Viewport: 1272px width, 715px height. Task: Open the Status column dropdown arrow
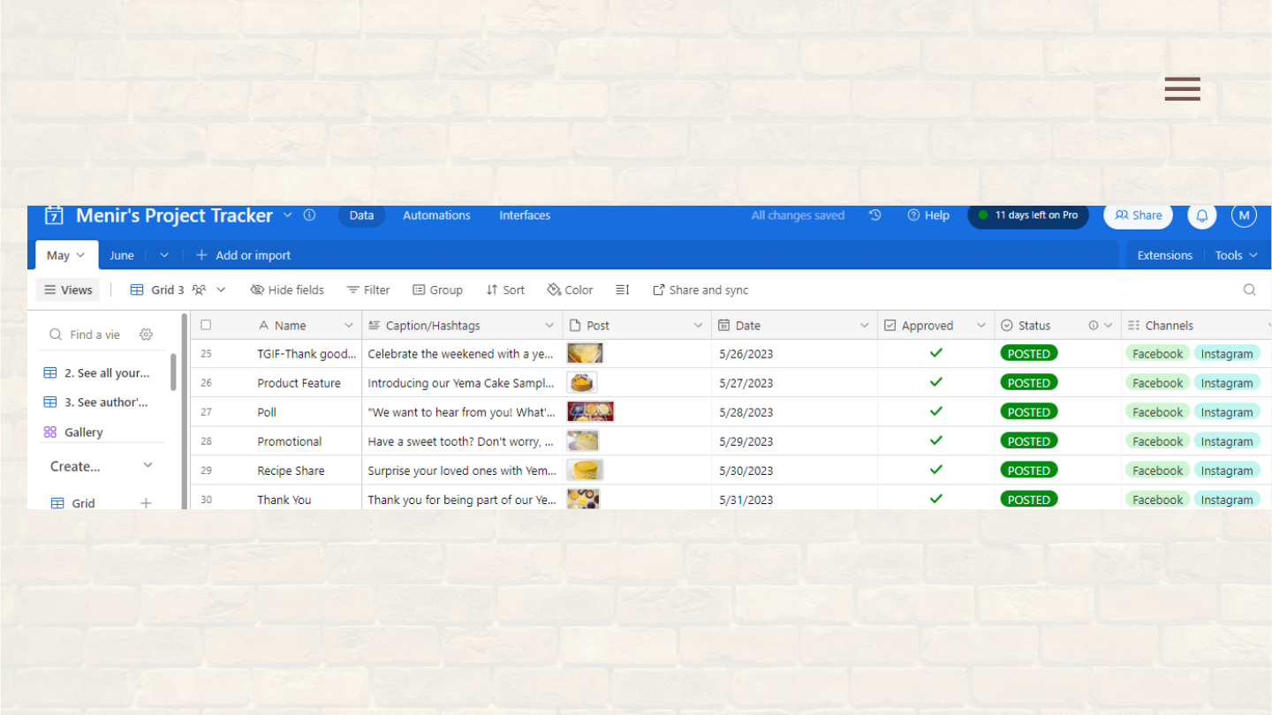click(1109, 326)
